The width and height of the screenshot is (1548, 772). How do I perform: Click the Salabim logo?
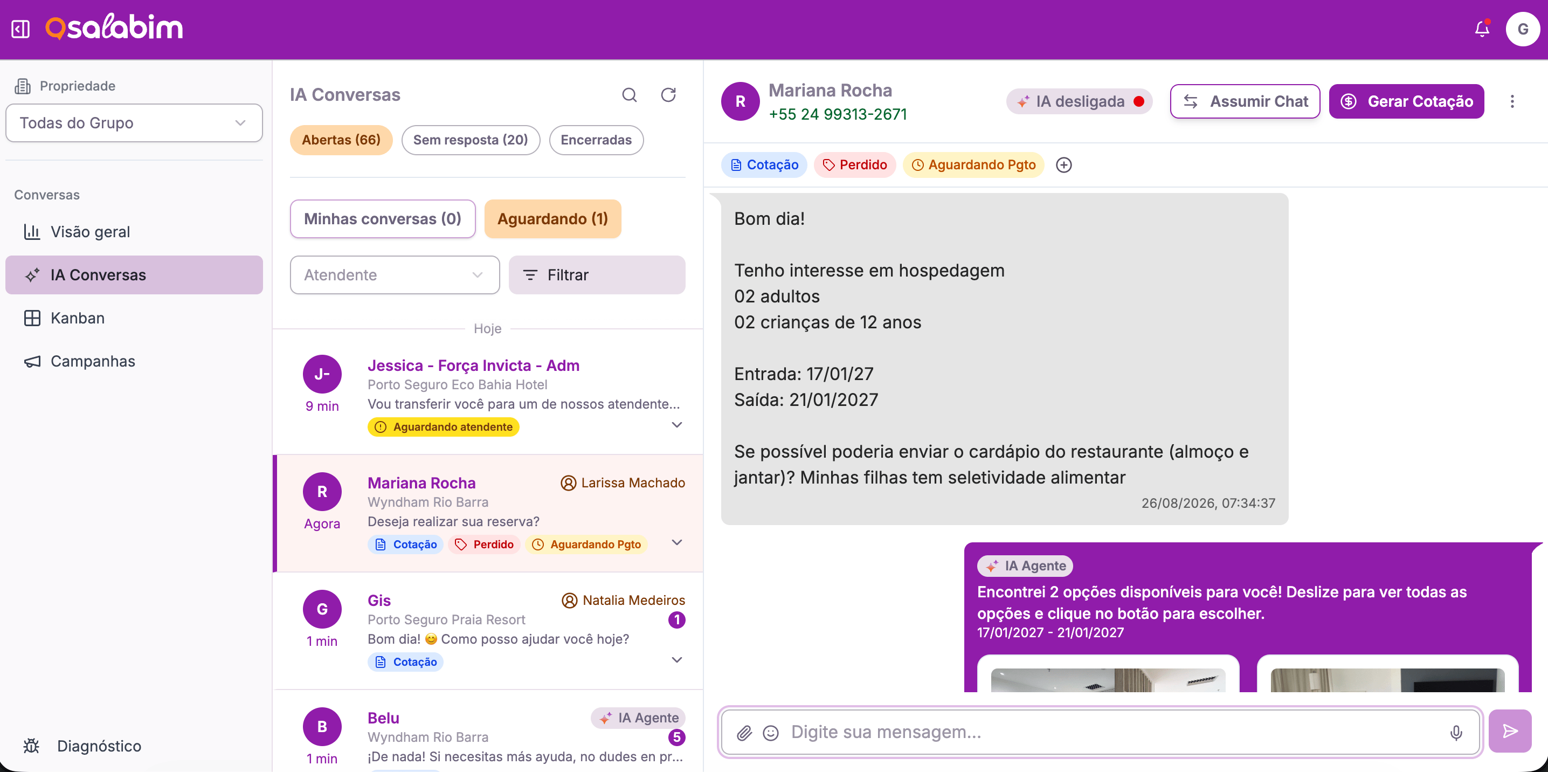[x=114, y=27]
